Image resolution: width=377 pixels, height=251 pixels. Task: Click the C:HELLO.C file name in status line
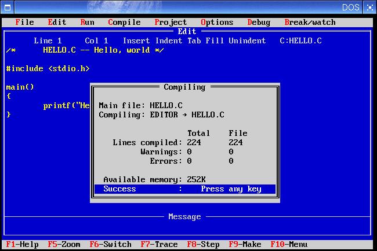pos(300,40)
